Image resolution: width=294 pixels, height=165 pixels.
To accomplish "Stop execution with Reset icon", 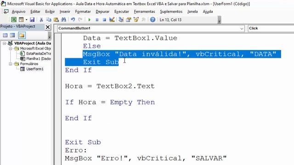I will click(x=104, y=20).
